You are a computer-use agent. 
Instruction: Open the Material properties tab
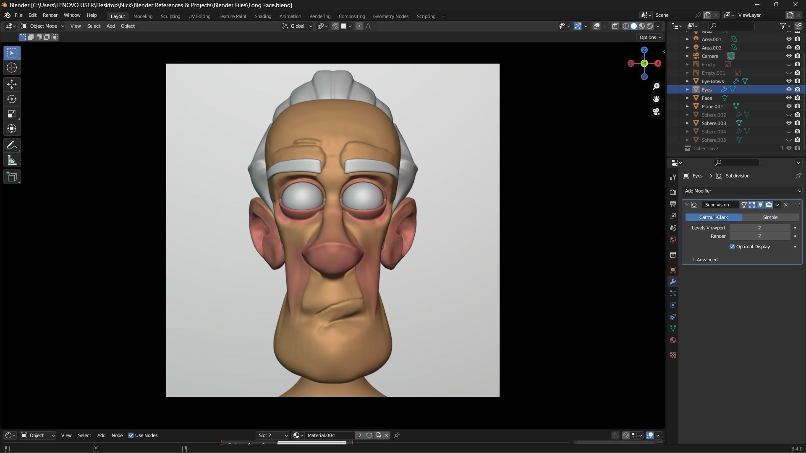(673, 340)
